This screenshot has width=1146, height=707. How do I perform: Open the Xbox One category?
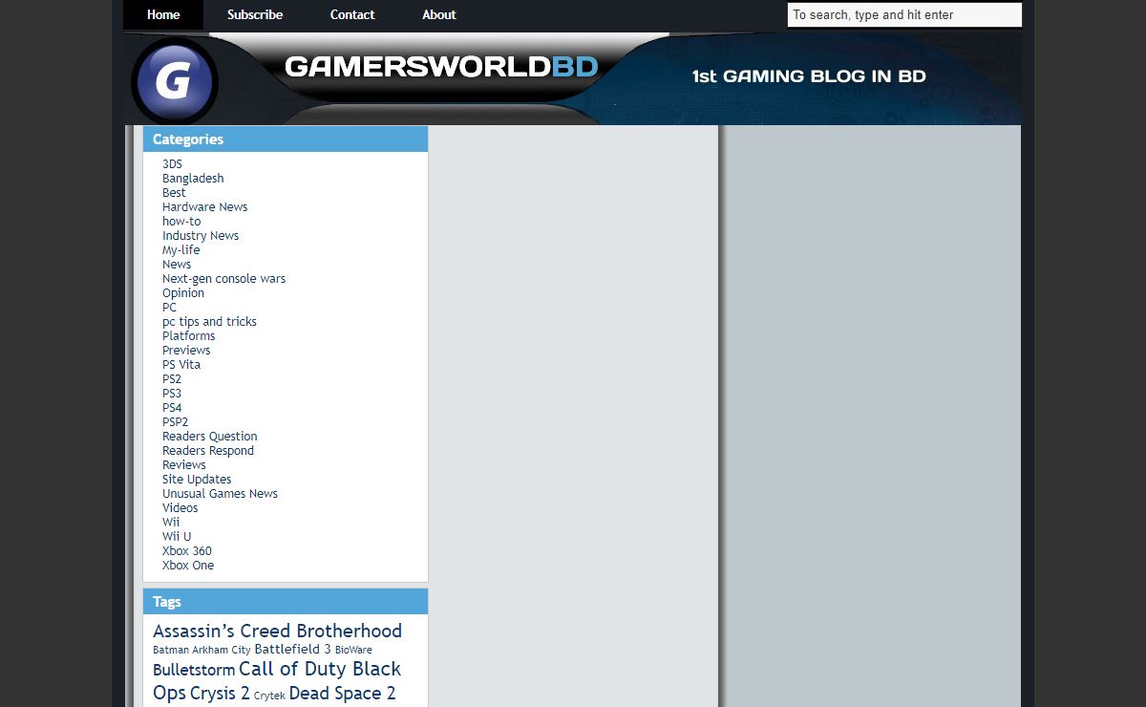188,566
